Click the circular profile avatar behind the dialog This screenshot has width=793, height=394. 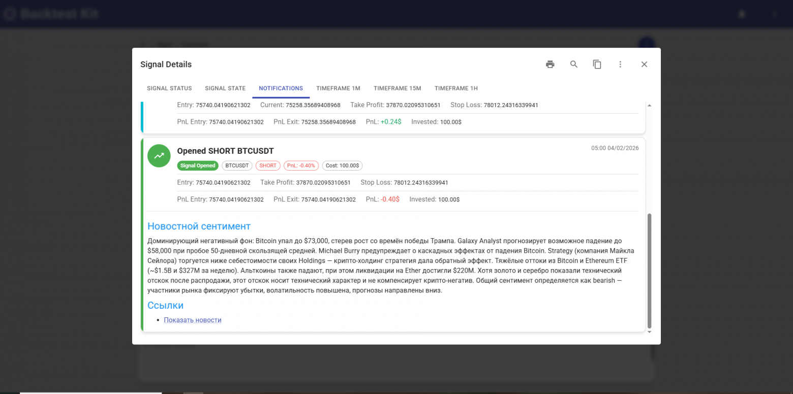tap(646, 45)
